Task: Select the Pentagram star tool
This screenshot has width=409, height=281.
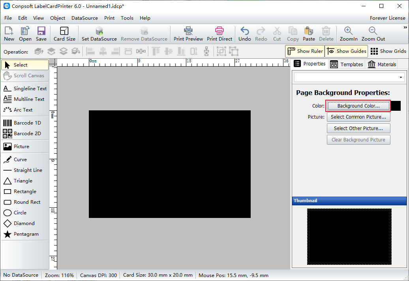Action: coord(25,234)
